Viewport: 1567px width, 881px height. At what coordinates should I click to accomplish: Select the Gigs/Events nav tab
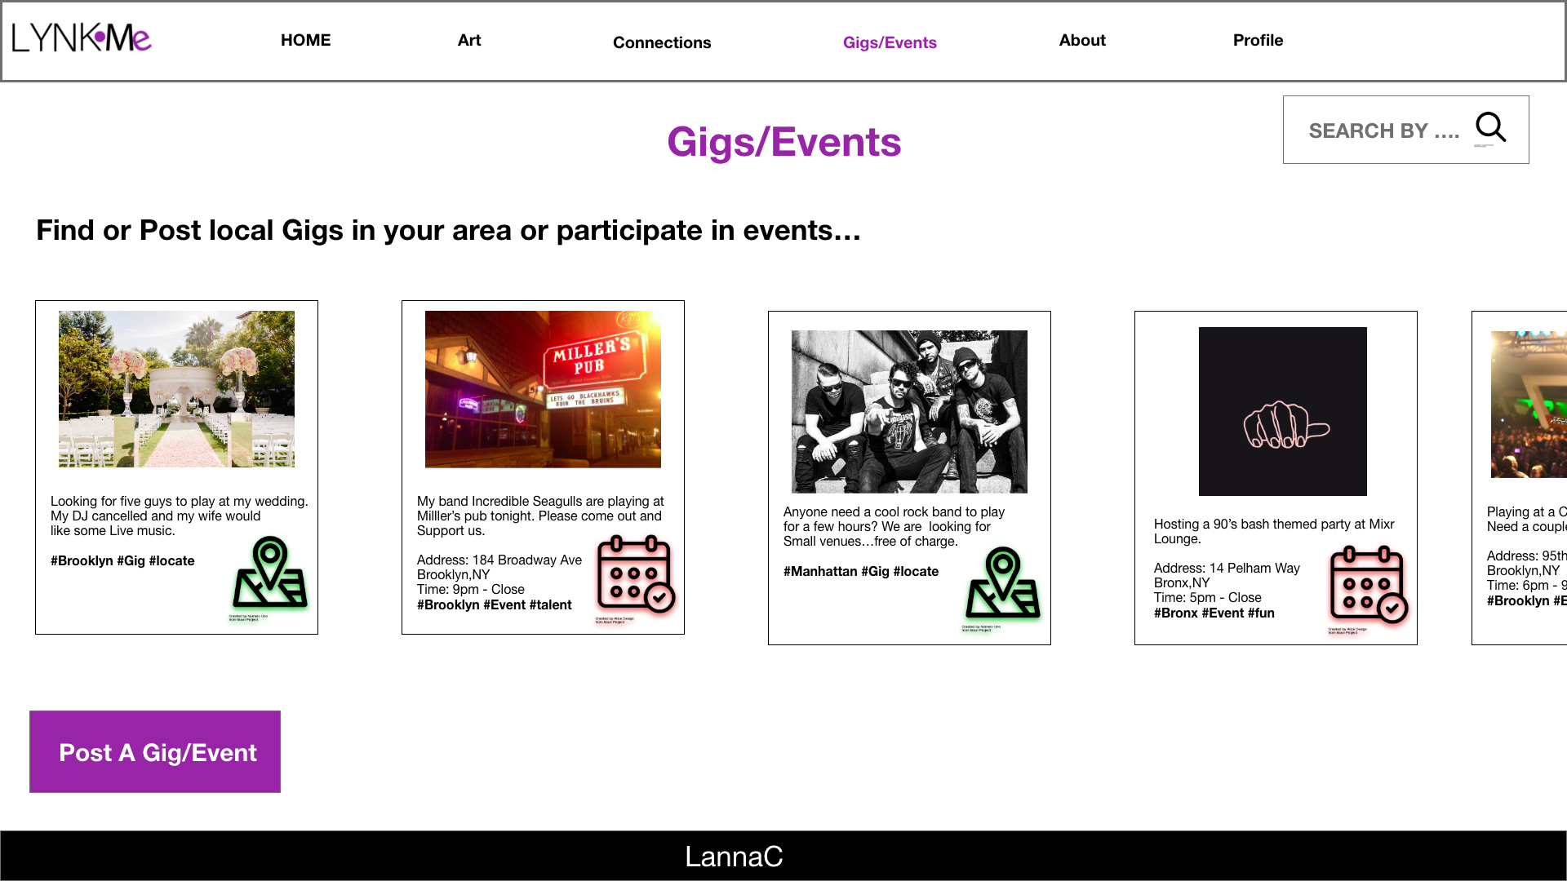[890, 42]
